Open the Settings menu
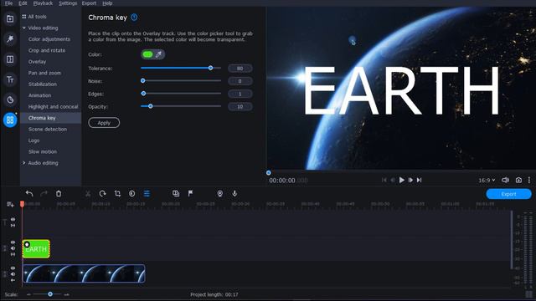The height and width of the screenshot is (301, 536). [x=68, y=3]
